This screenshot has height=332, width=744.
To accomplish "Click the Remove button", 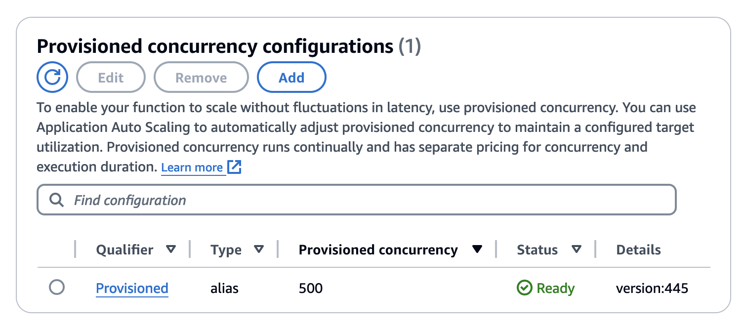I will coord(201,78).
